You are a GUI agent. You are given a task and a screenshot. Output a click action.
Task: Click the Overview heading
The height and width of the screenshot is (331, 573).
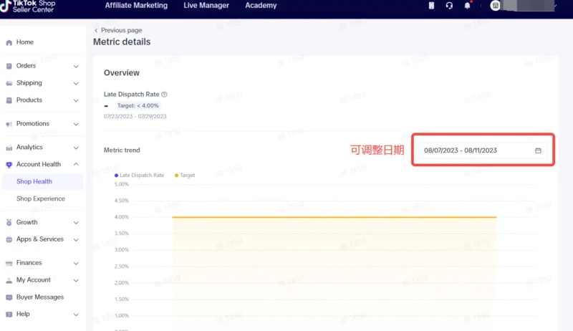coord(122,72)
